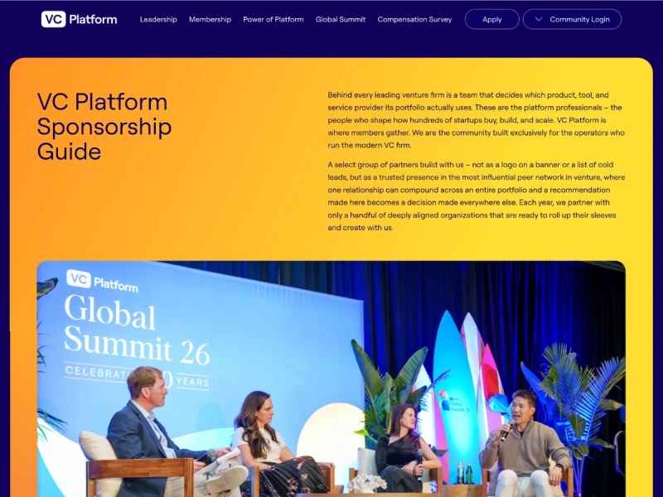Open Compensation Survey link

pos(414,19)
